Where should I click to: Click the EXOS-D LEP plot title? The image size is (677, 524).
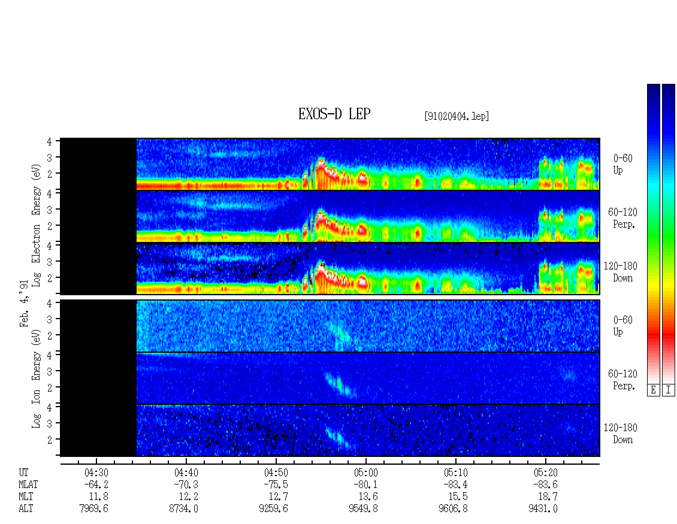pos(334,114)
